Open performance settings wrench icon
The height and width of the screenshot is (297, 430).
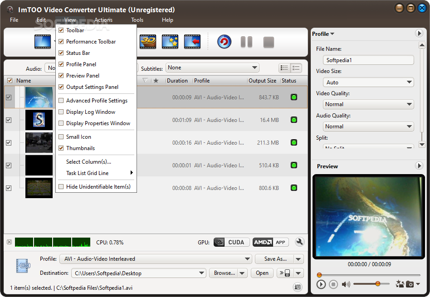click(299, 242)
